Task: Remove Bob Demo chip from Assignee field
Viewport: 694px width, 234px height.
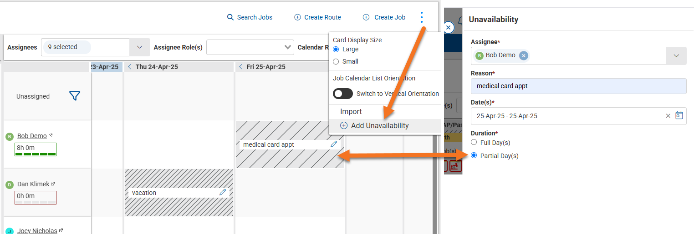Action: click(x=524, y=55)
